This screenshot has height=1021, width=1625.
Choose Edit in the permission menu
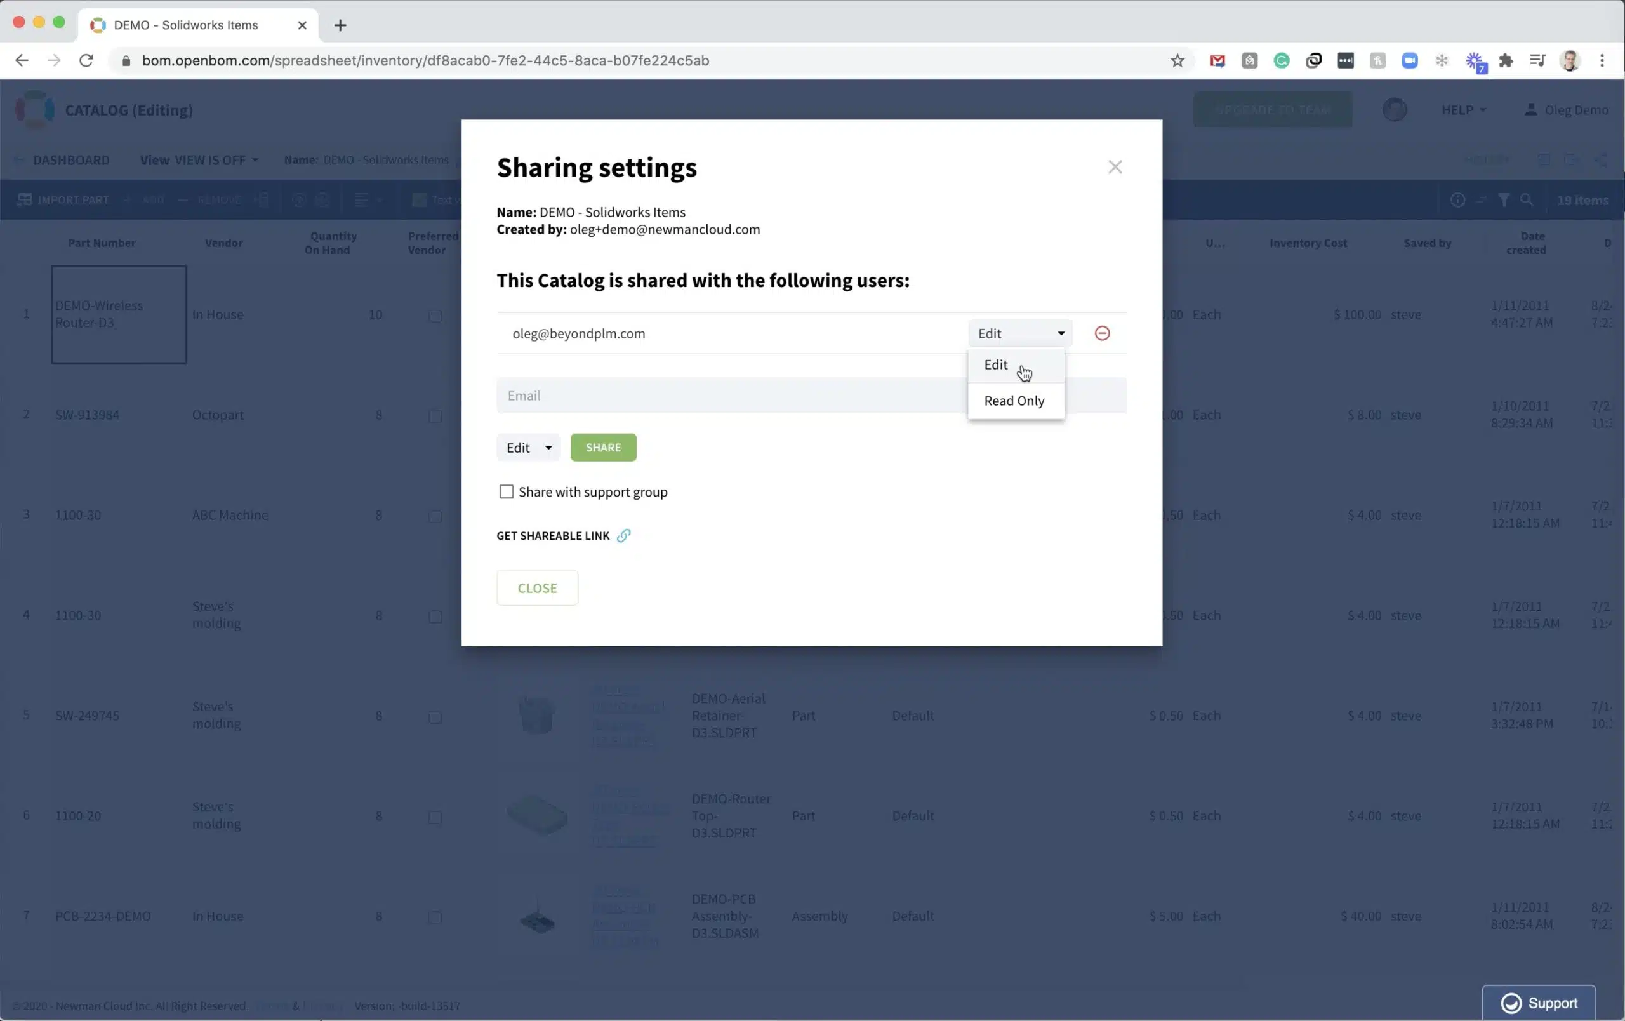[x=1016, y=365]
